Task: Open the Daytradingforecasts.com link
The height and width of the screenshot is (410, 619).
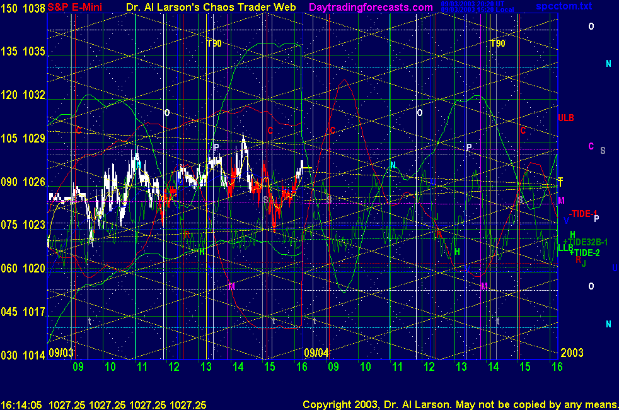Action: coord(371,7)
